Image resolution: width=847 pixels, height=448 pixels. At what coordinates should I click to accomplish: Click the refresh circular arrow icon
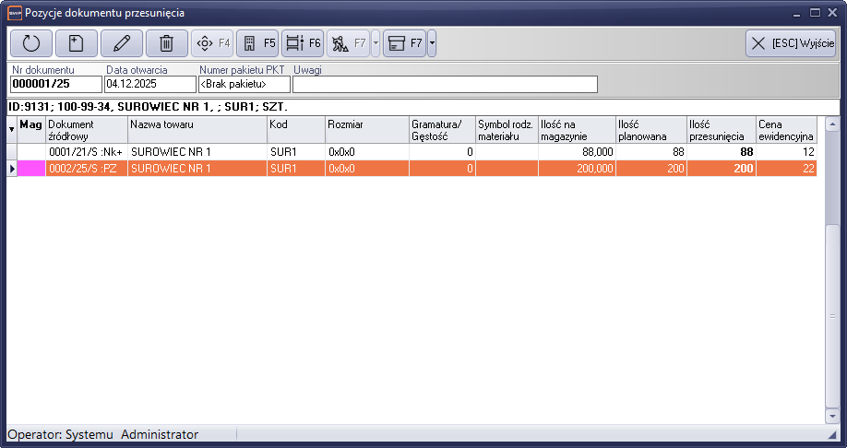31,43
